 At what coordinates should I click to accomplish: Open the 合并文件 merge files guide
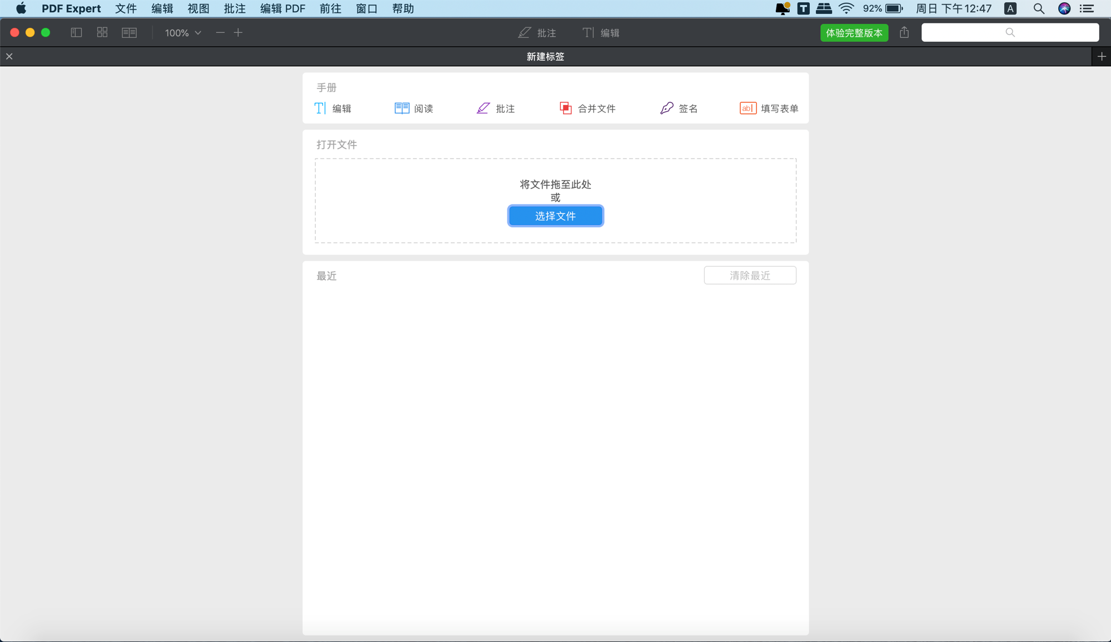587,108
